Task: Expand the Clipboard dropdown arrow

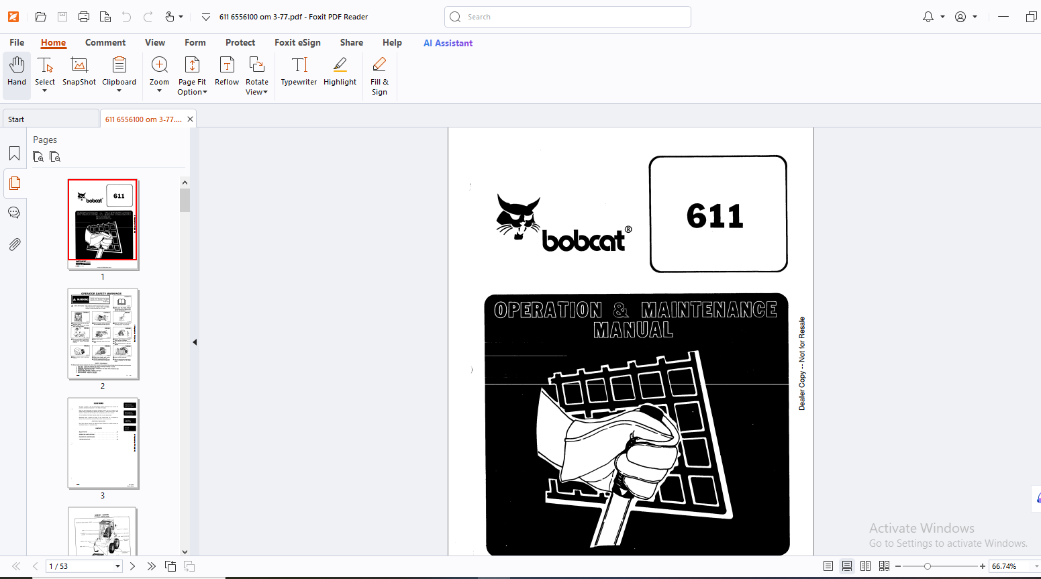Action: [x=119, y=91]
